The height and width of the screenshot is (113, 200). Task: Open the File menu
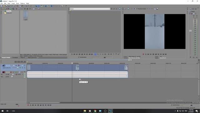tap(2, 3)
